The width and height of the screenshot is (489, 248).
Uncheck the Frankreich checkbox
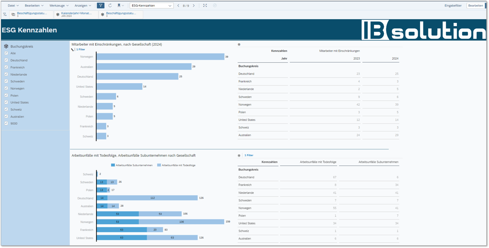pos(6,67)
